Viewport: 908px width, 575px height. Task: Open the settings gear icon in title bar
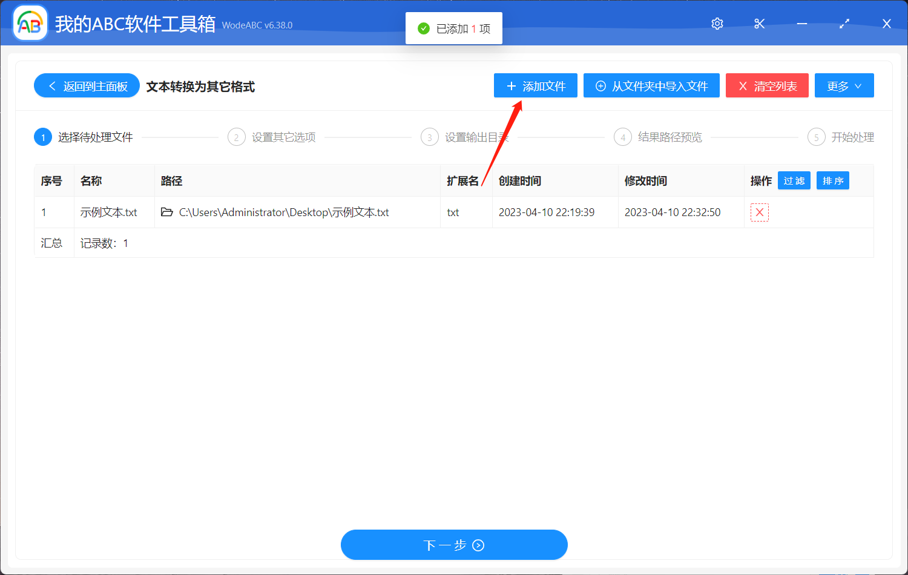pyautogui.click(x=717, y=24)
